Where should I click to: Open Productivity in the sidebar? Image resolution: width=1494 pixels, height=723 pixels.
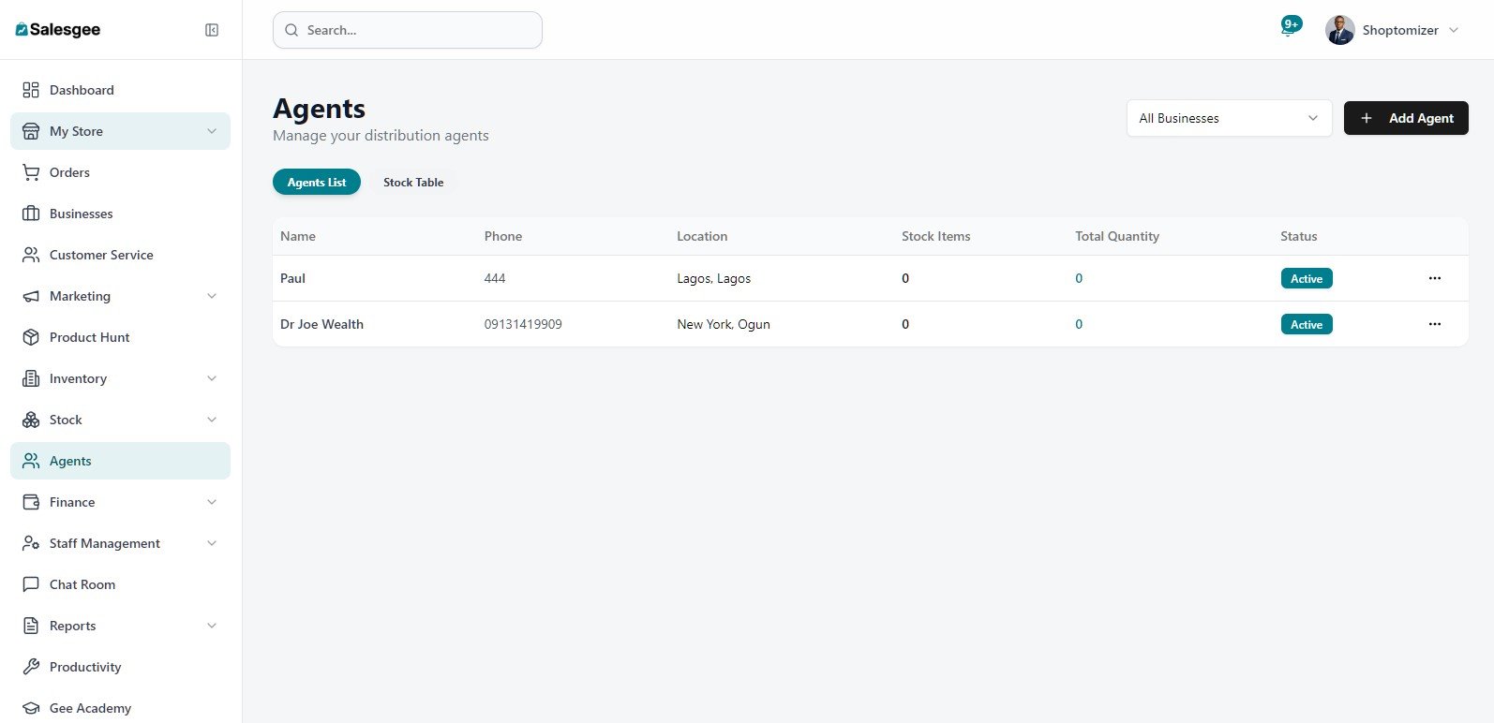120,667
